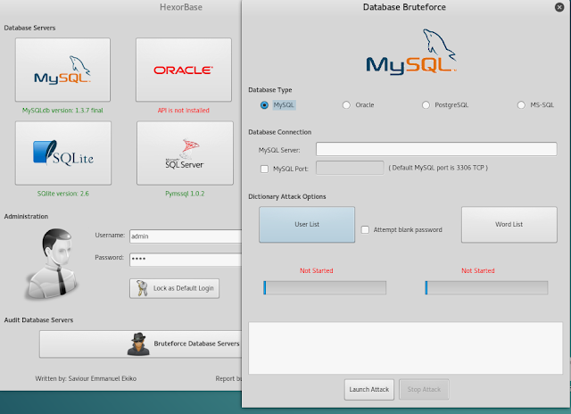Image resolution: width=571 pixels, height=414 pixels.
Task: Select the MS-SQL database type radio button
Action: (521, 105)
